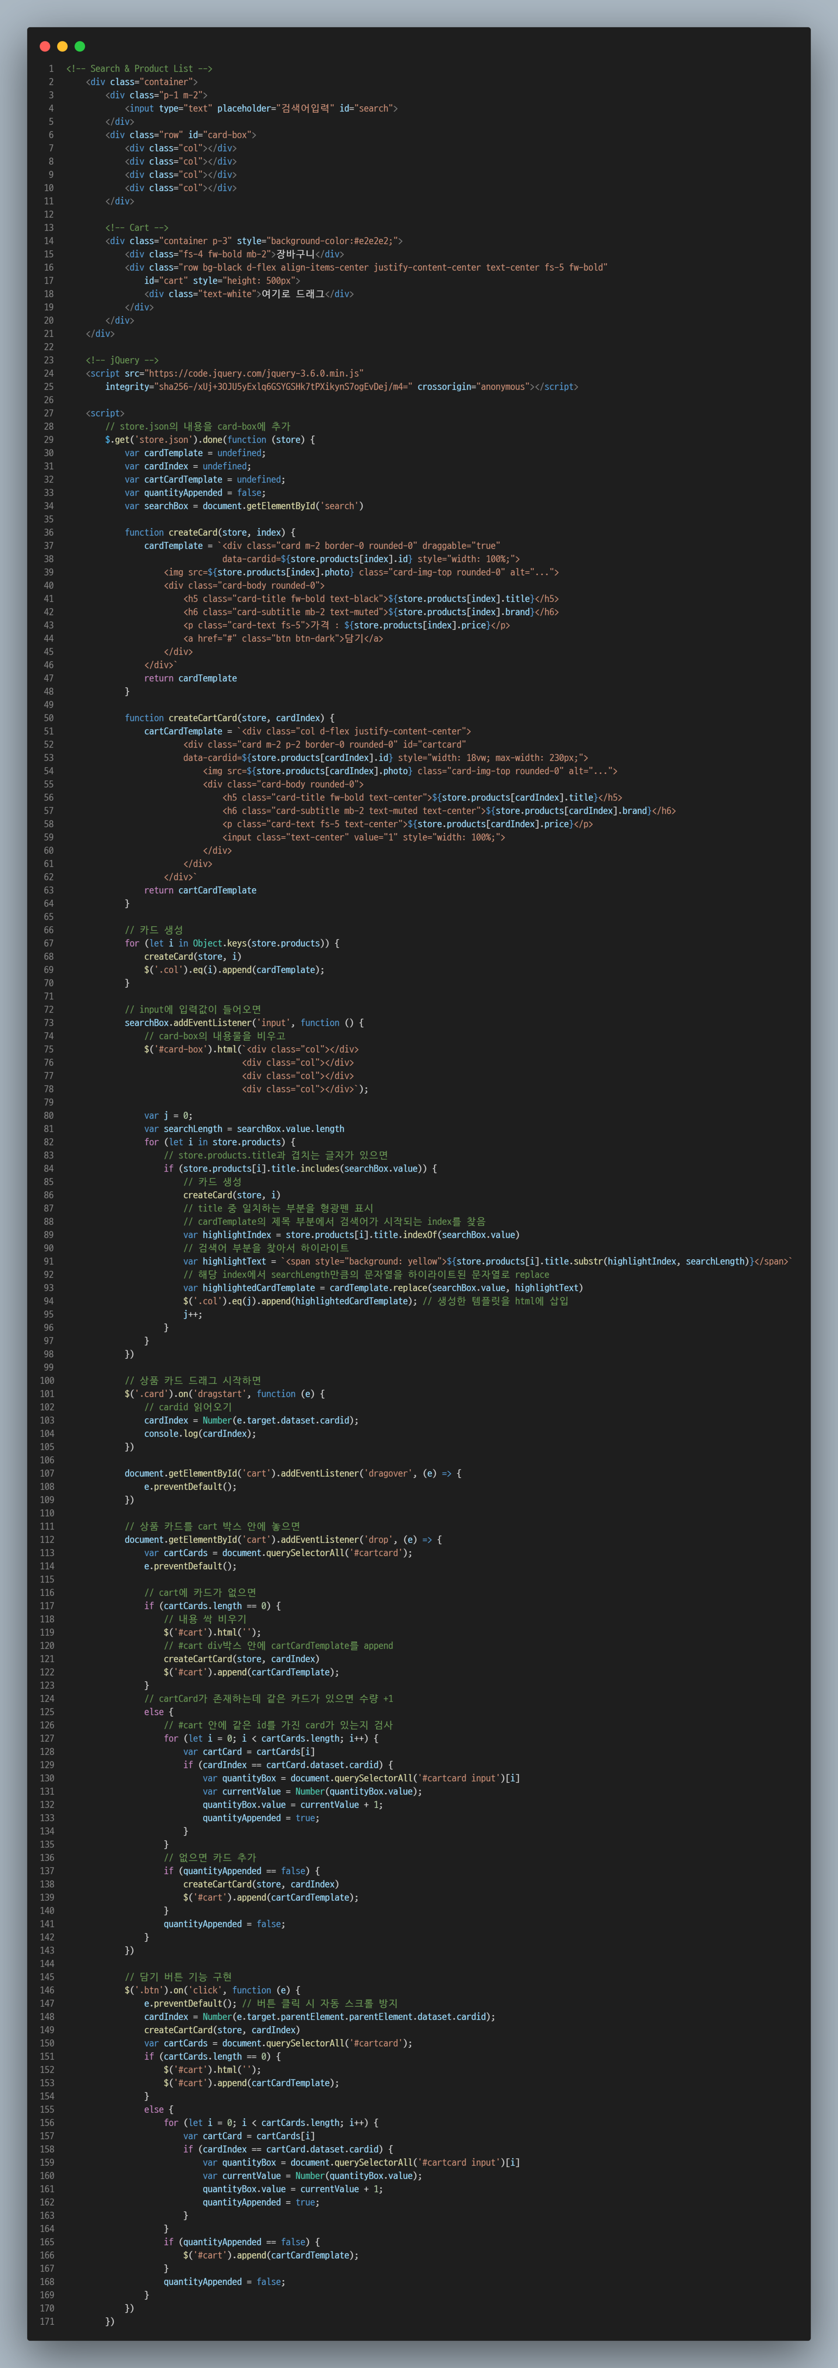This screenshot has height=2368, width=838.
Task: Click line number 171 in the gutter
Action: coord(46,2322)
